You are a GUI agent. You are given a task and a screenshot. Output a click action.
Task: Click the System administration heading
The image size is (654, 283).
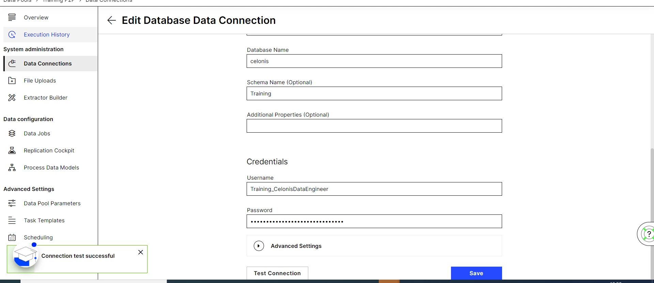point(33,49)
